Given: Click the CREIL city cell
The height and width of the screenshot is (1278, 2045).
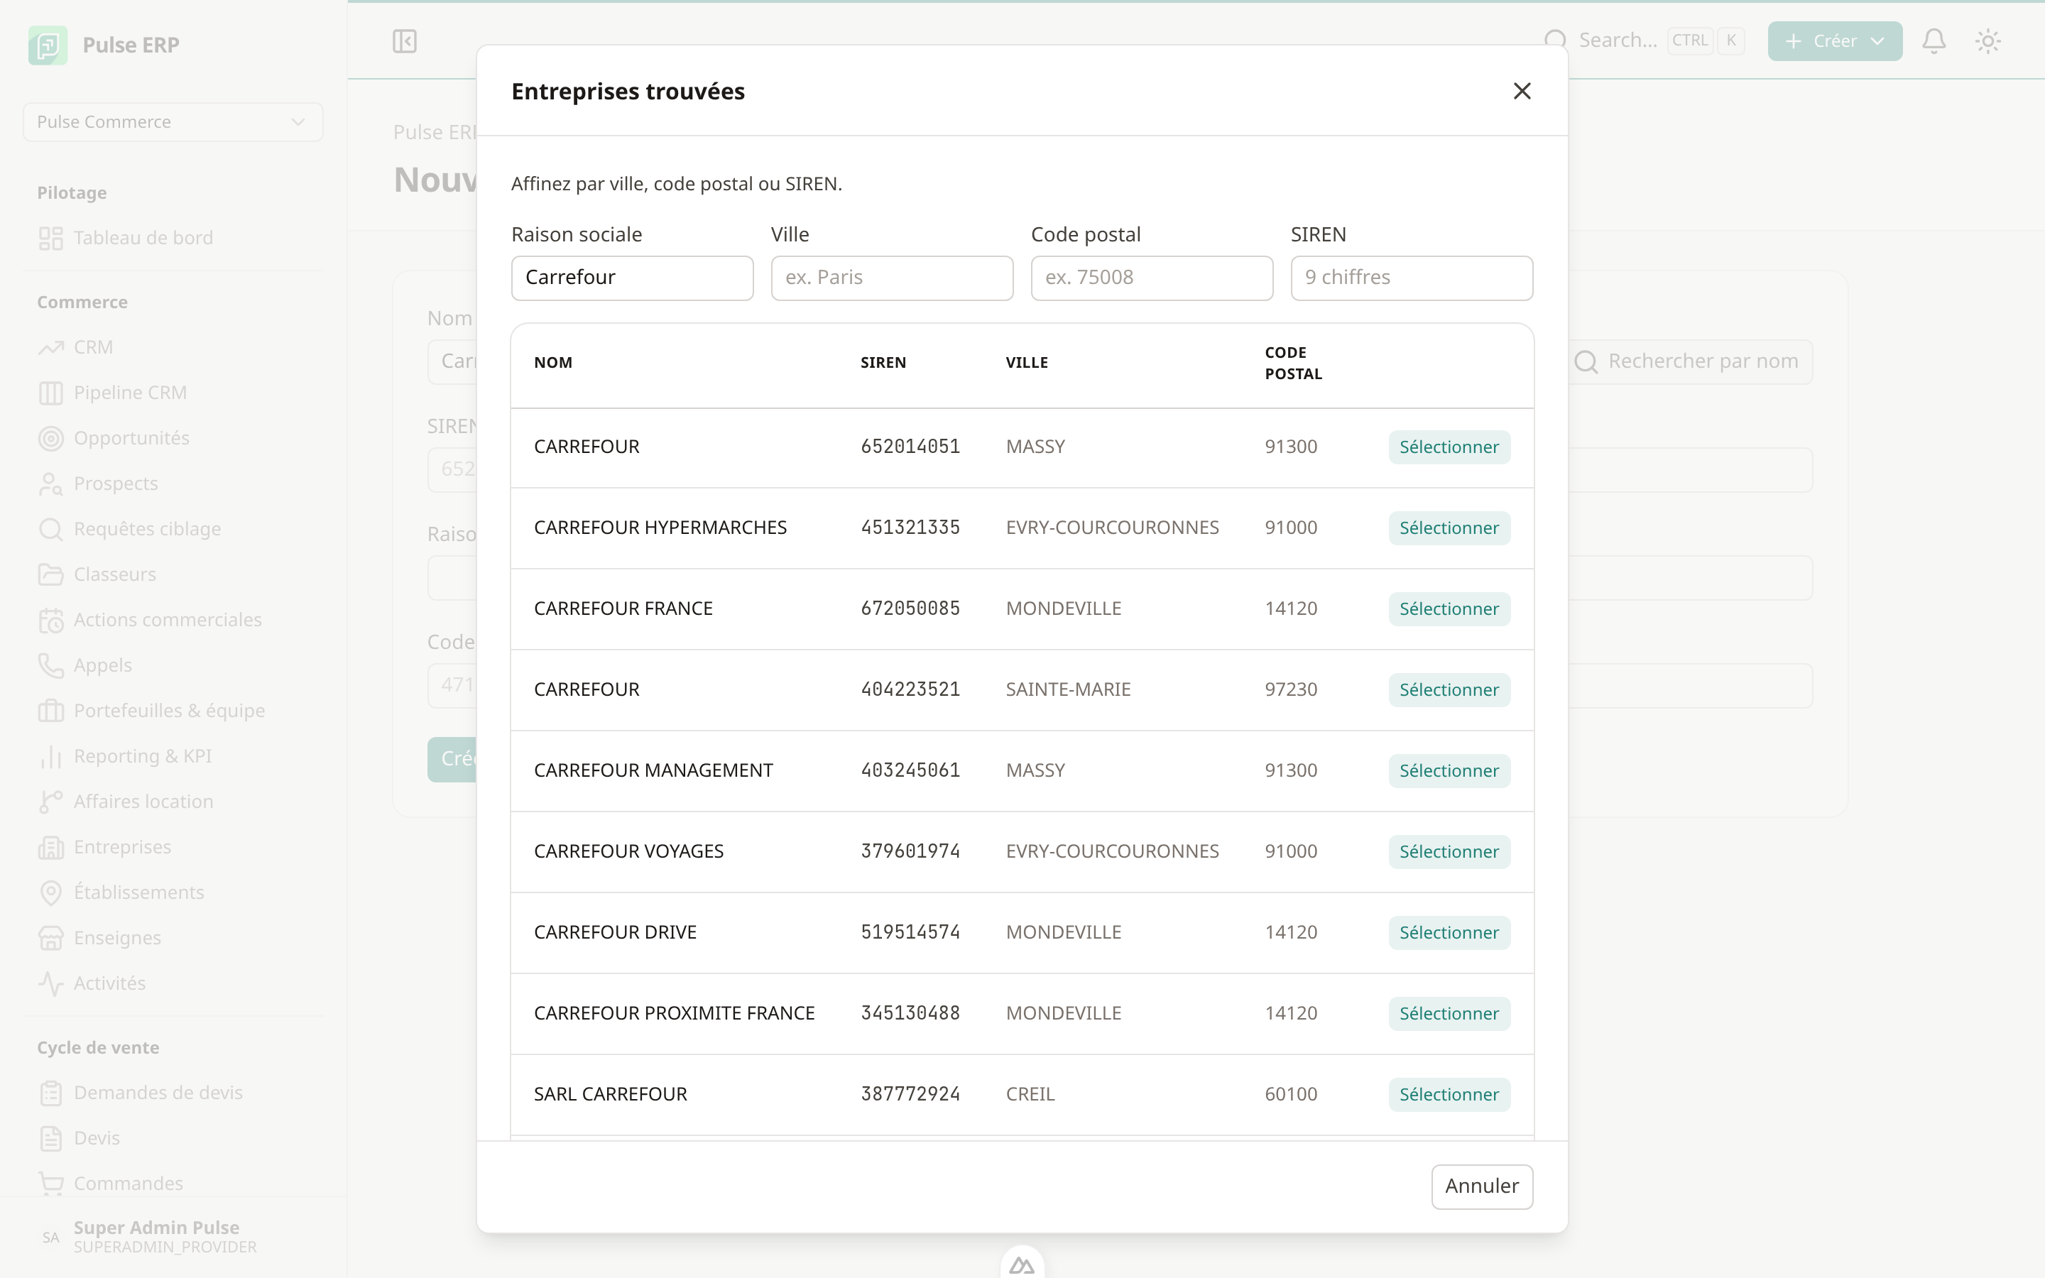Looking at the screenshot, I should coord(1030,1093).
